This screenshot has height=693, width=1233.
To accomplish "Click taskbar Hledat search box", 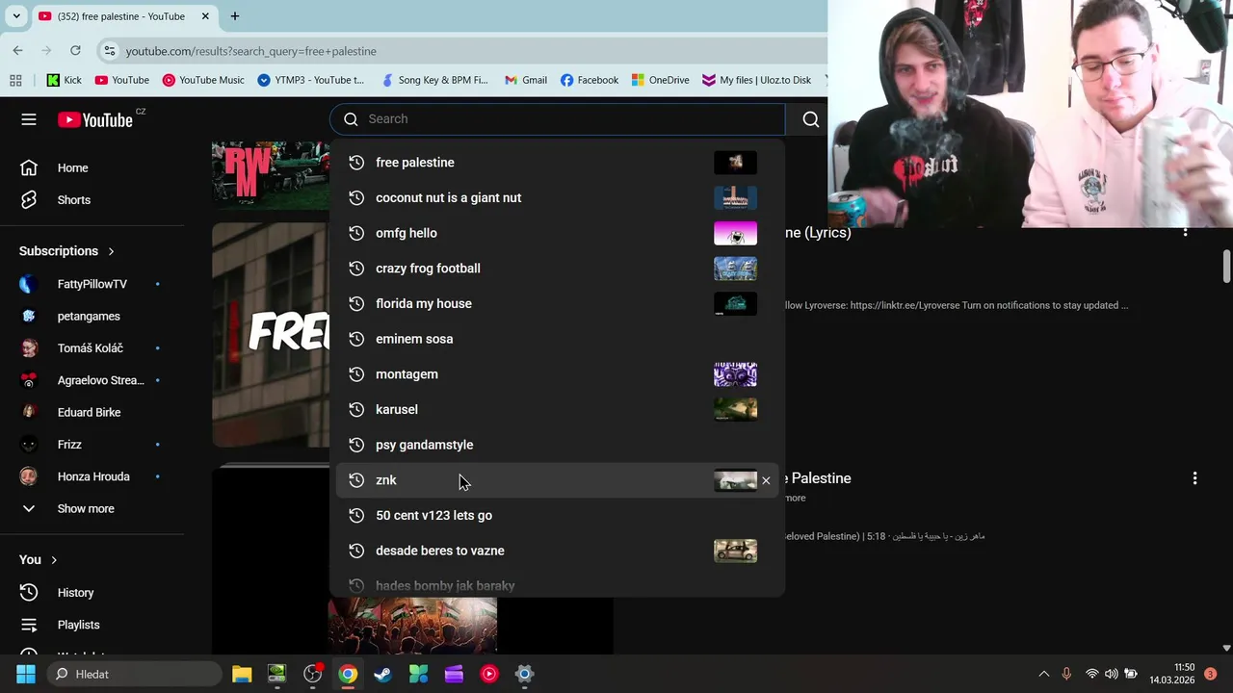I will 133,675.
